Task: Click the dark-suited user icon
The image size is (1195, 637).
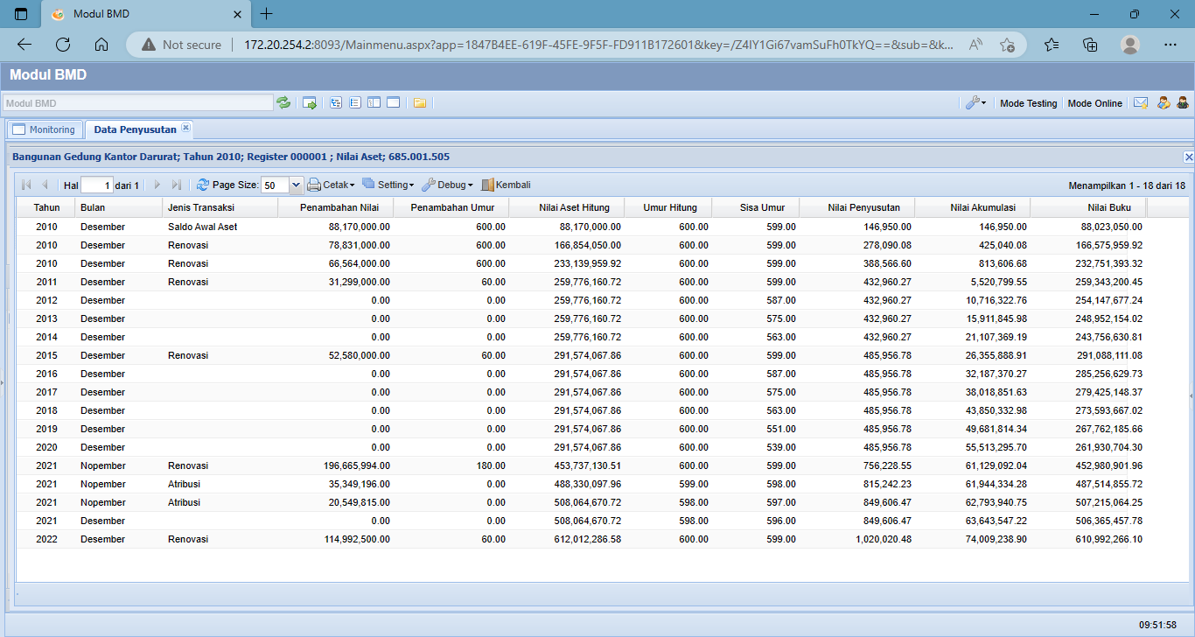Action: click(1182, 102)
